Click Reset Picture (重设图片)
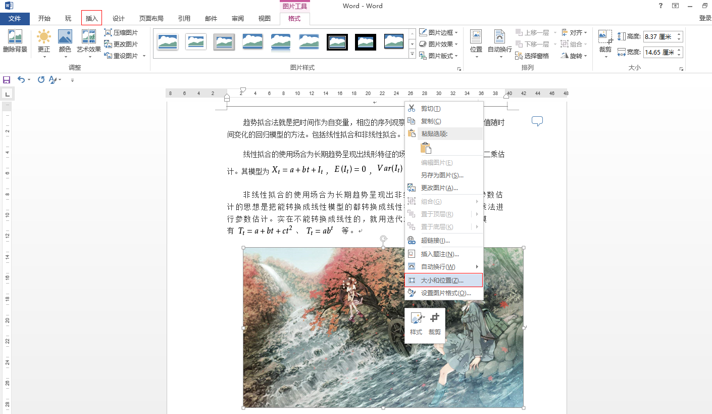This screenshot has width=712, height=414. (121, 56)
